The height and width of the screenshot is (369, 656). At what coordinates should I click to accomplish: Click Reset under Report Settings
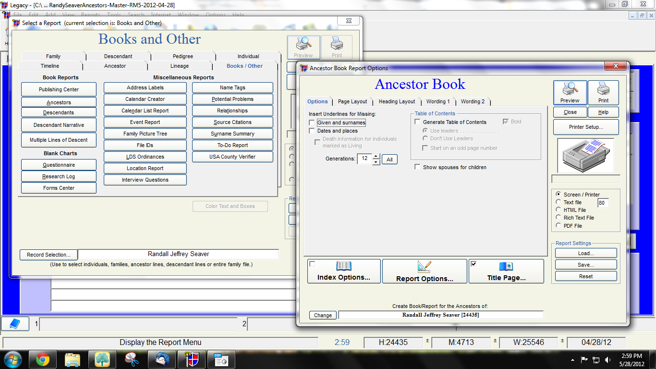click(586, 276)
